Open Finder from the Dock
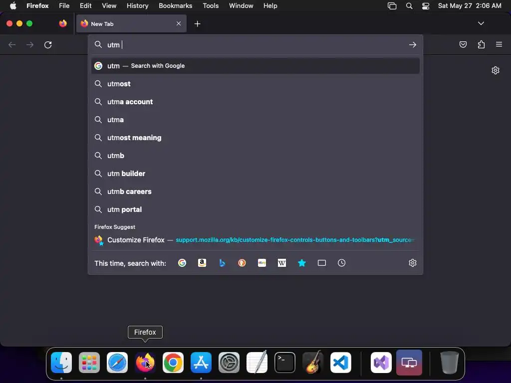Image resolution: width=511 pixels, height=383 pixels. click(61, 363)
